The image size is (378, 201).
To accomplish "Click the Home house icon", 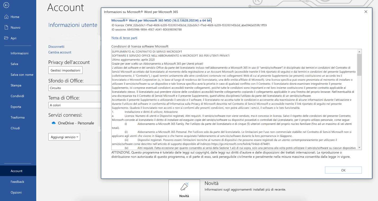I will (x=7, y=17).
